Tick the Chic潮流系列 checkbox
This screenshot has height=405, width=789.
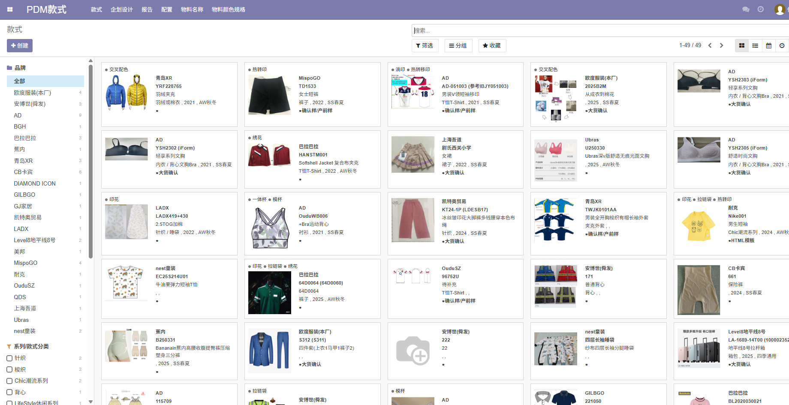tap(9, 381)
